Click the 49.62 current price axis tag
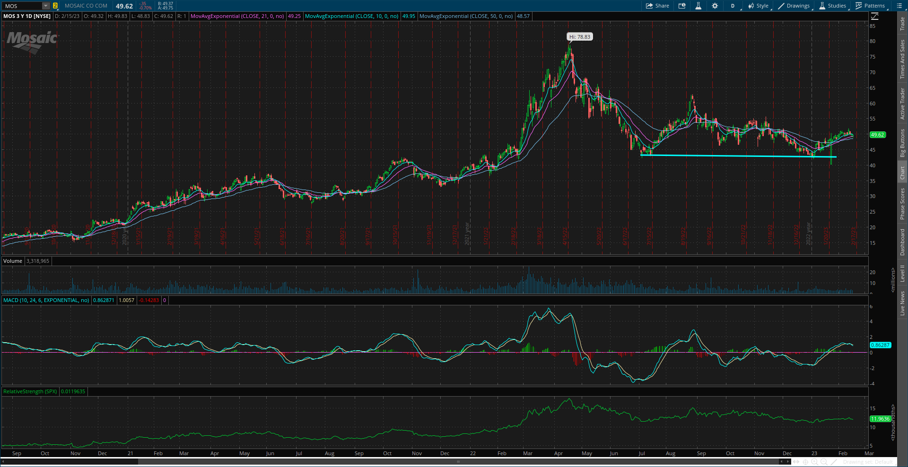Screen dimensions: 908x467 point(877,135)
